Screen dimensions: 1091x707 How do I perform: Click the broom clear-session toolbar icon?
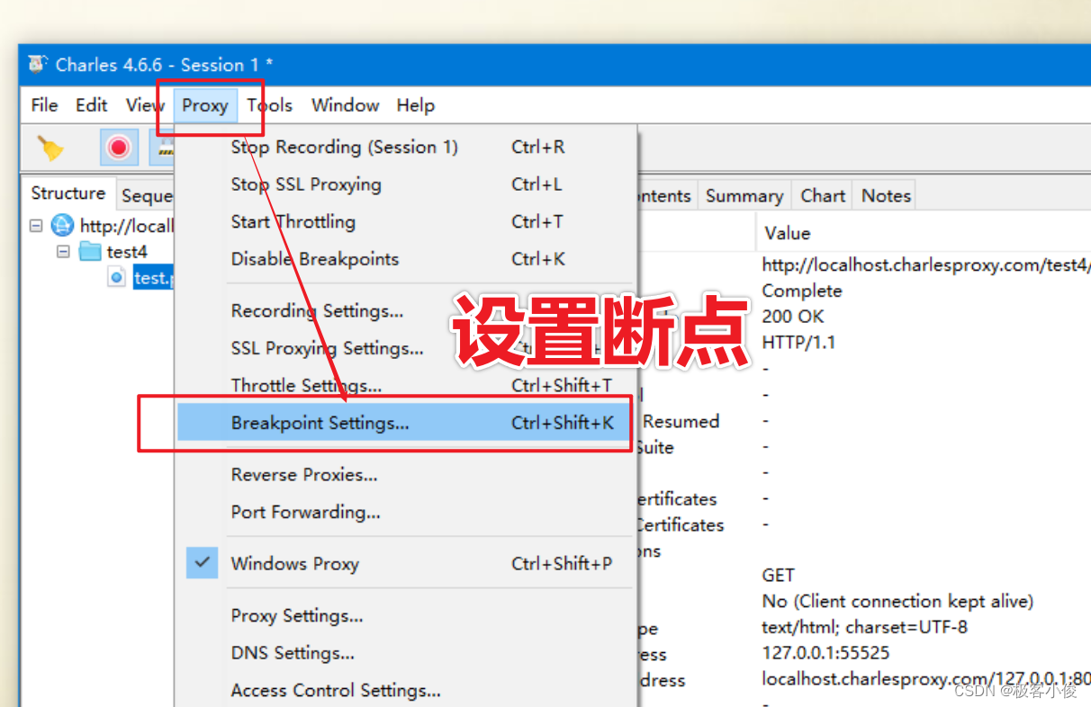pyautogui.click(x=50, y=148)
